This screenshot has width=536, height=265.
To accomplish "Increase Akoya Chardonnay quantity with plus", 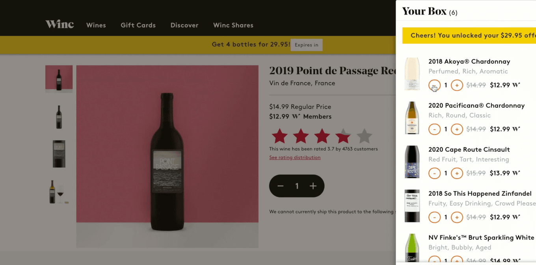I will (x=457, y=85).
